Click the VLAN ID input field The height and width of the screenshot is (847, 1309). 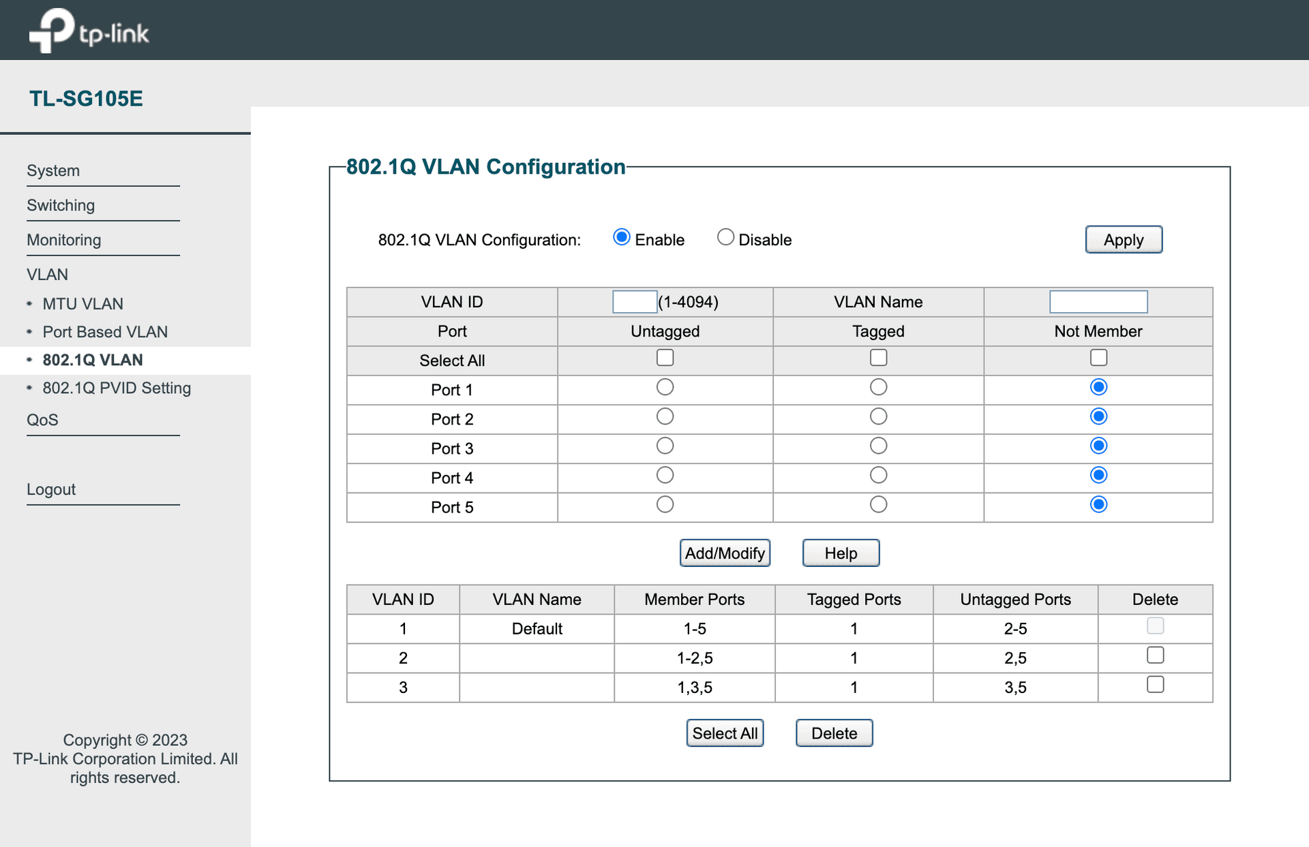[634, 302]
